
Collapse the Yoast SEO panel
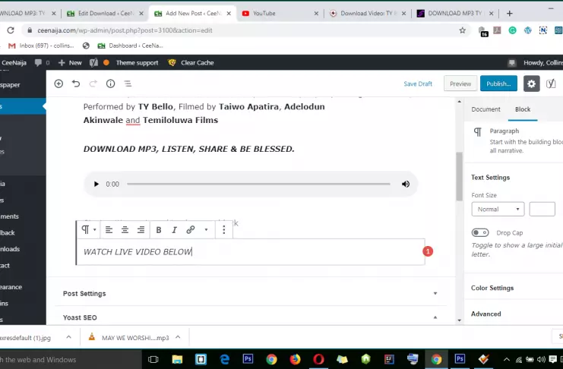[251, 317]
